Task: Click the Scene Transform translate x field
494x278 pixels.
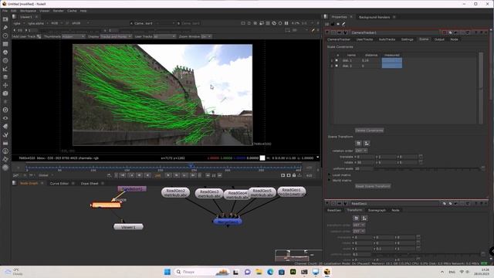Action: [x=364, y=157]
